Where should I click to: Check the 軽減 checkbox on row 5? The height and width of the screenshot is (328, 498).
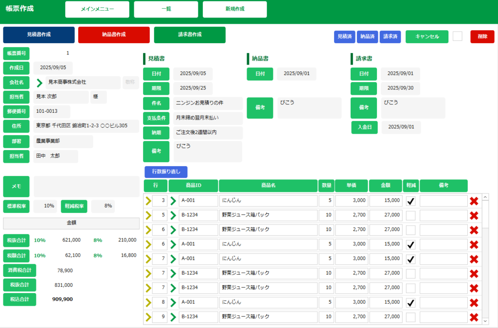(411, 215)
